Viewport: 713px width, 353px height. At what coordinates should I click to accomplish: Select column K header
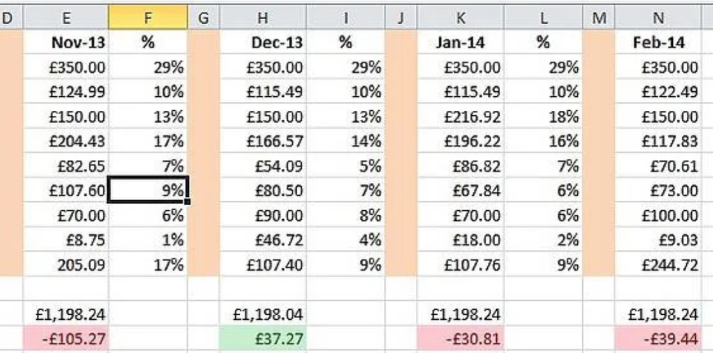460,18
